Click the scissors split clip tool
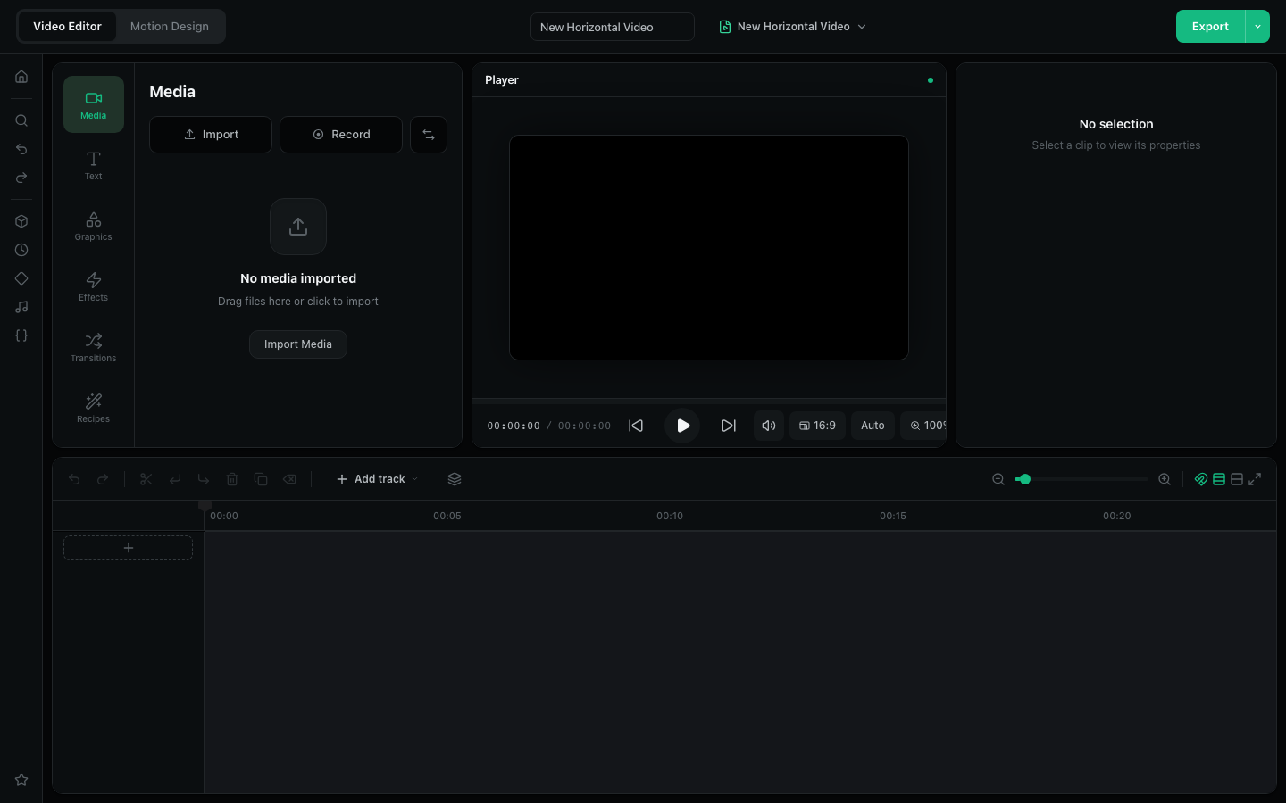The width and height of the screenshot is (1286, 803). [x=146, y=479]
